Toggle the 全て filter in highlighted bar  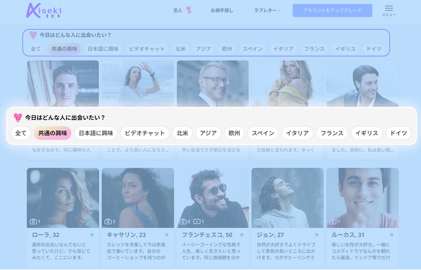21,133
